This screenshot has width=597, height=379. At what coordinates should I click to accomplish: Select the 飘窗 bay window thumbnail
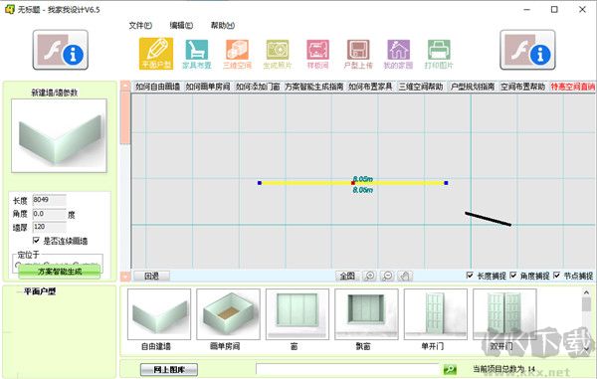[366, 314]
